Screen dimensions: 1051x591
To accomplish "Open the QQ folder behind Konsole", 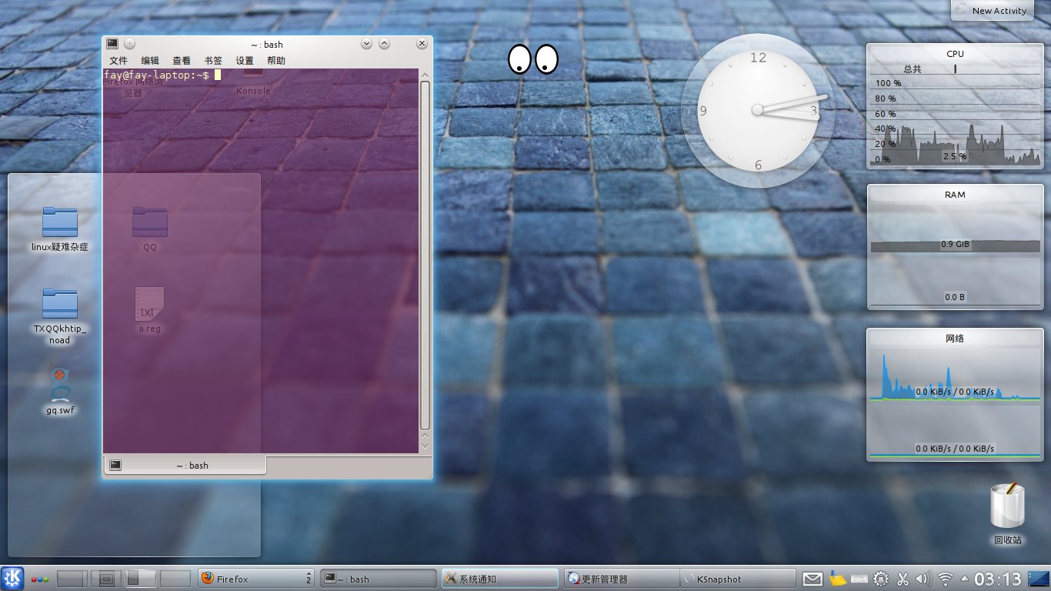I will pos(150,229).
